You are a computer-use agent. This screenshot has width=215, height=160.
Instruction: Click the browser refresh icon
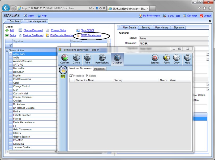point(101,8)
